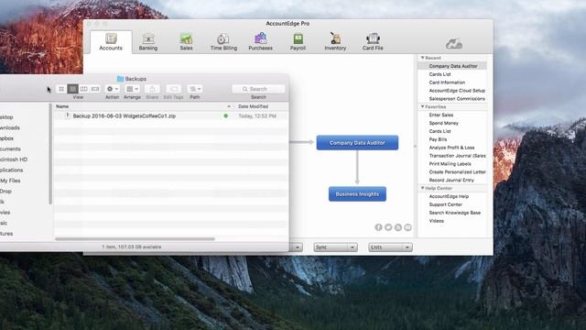This screenshot has width=586, height=330.
Task: Switch to the Inventory command center
Action: [x=335, y=41]
